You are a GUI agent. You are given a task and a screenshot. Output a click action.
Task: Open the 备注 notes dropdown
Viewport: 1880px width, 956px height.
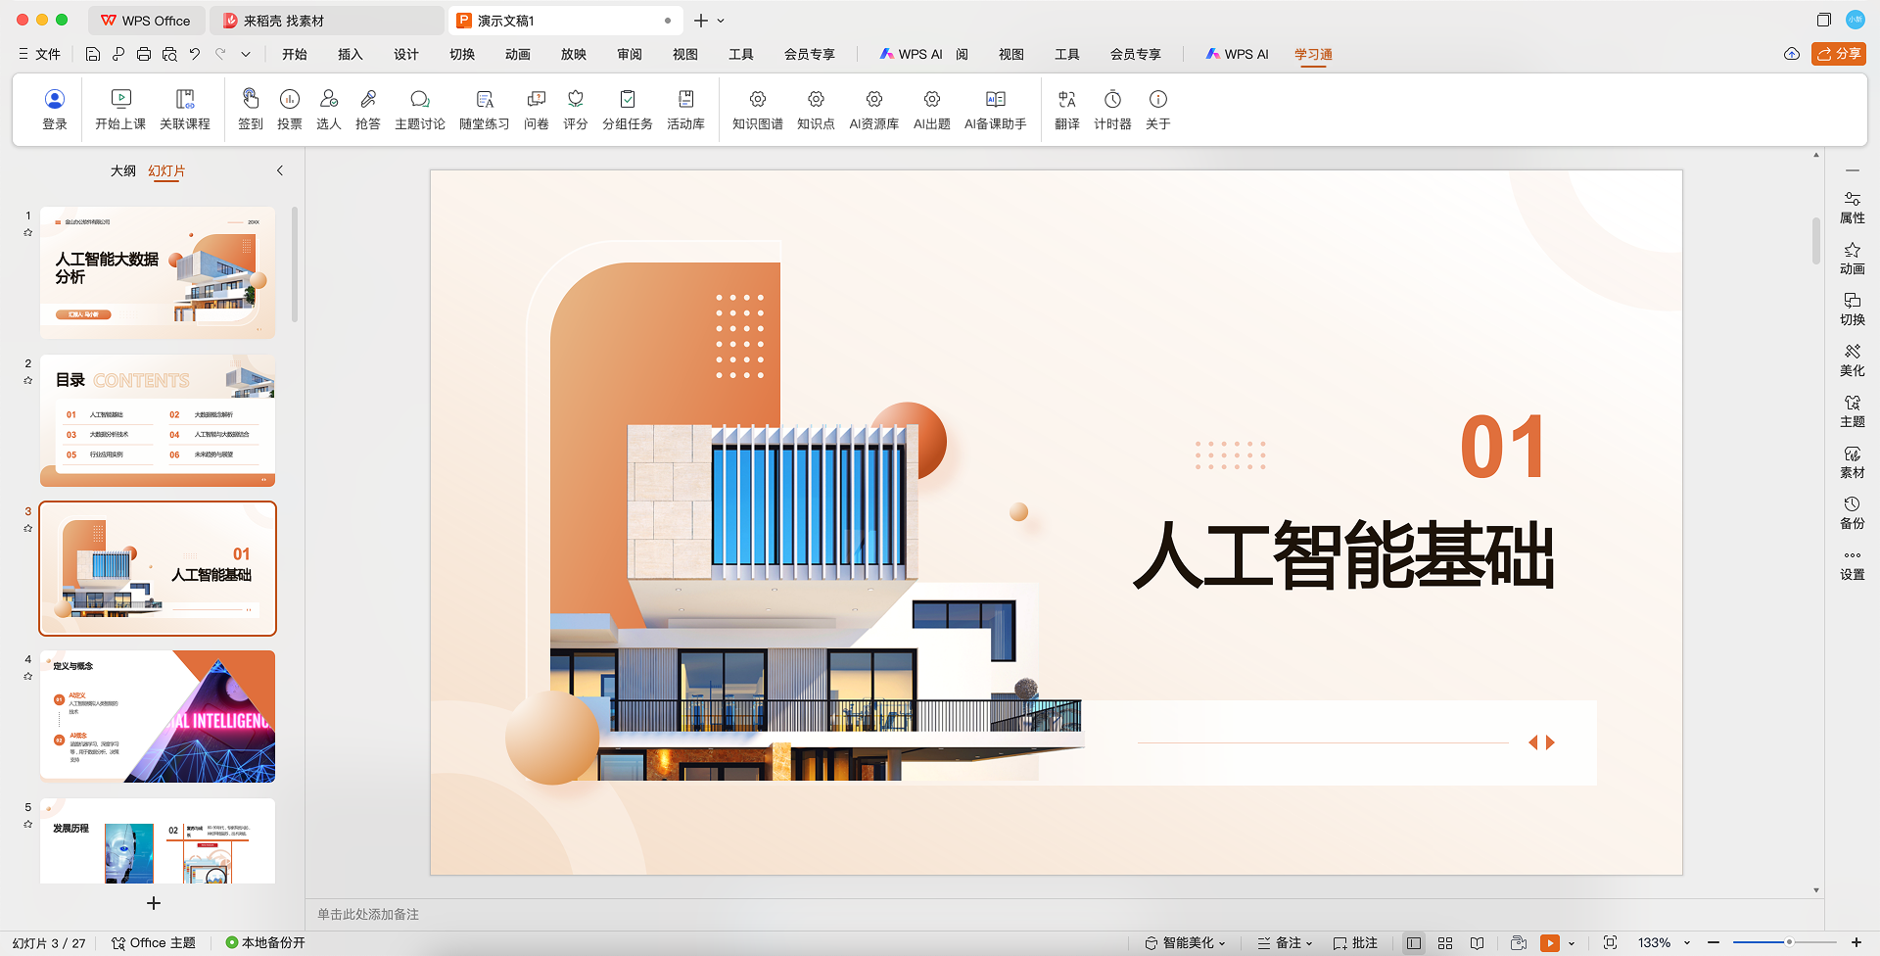[x=1285, y=942]
